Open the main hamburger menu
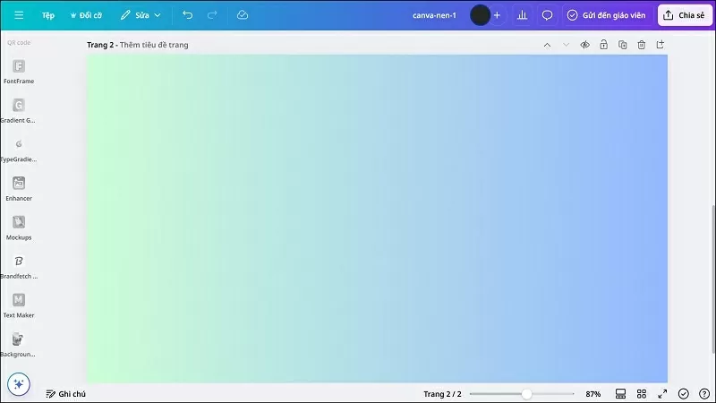 tap(19, 15)
